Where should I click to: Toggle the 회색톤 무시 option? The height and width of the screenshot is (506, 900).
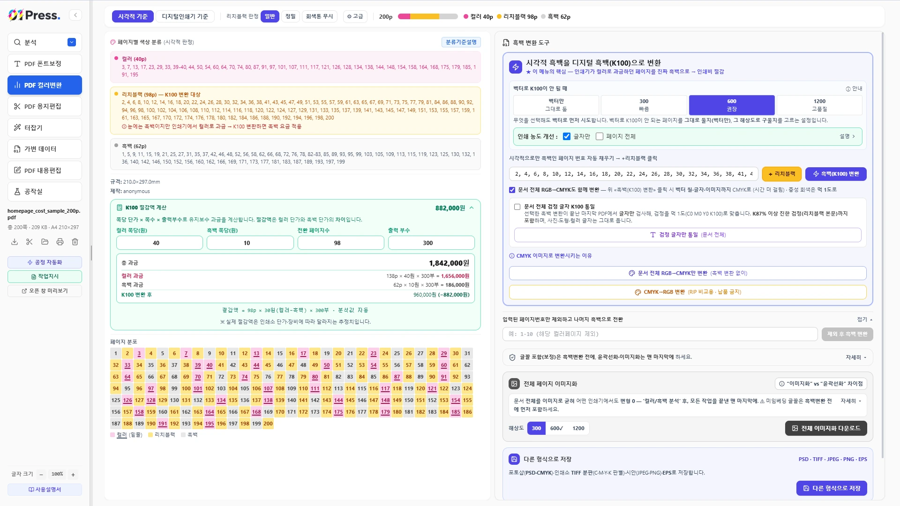point(319,16)
